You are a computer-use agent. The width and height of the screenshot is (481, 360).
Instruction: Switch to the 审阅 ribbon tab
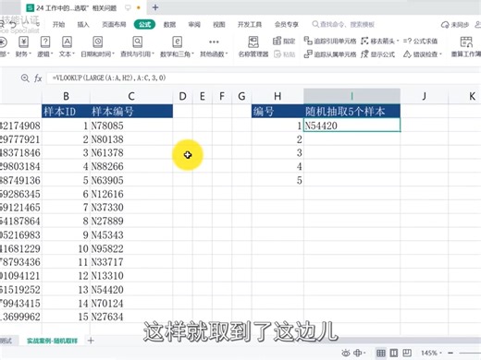click(194, 25)
